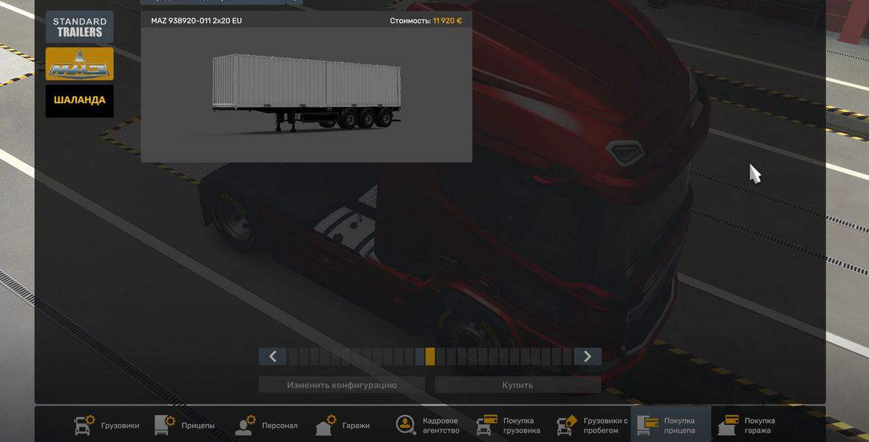Viewport: 869px width, 442px height.
Task: Switch to the Покупка прицепа tab
Action: (x=670, y=425)
